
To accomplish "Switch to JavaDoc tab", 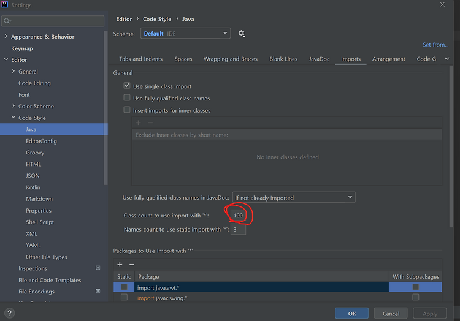I will click(x=319, y=59).
